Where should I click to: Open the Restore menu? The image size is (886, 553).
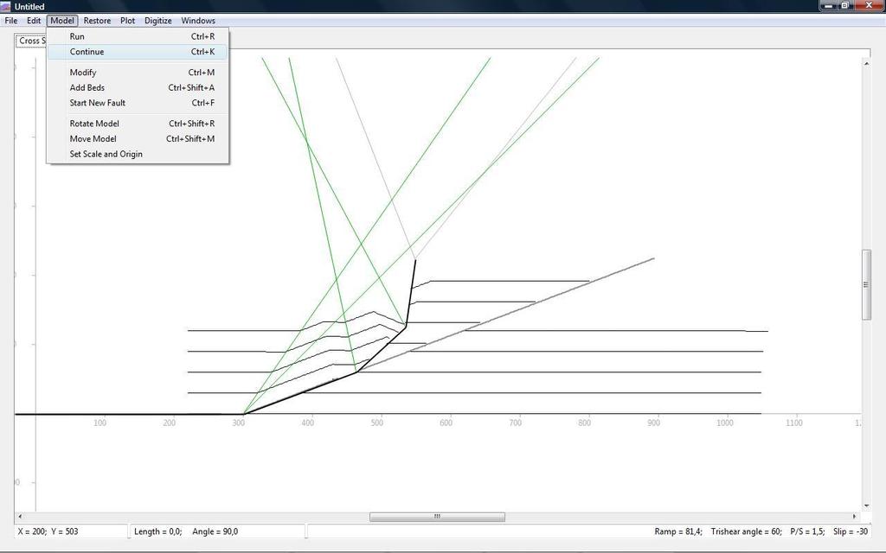coord(97,21)
